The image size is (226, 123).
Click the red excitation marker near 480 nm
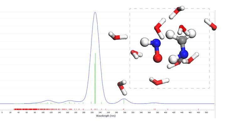(198, 109)
